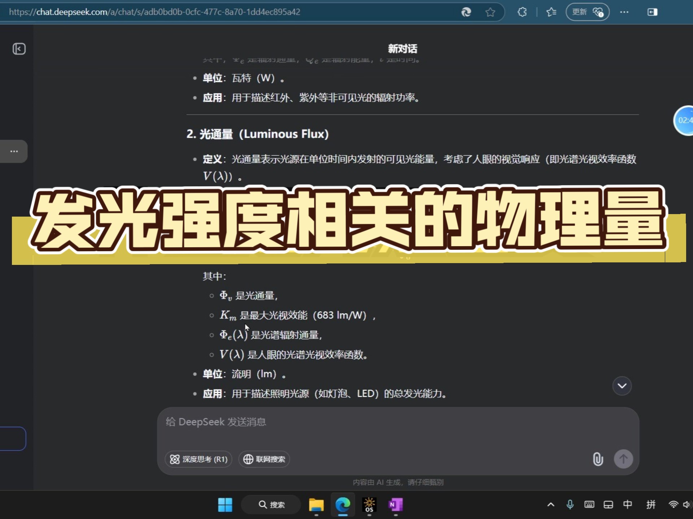Open the browser extensions puzzle icon
693x519 pixels.
point(522,12)
